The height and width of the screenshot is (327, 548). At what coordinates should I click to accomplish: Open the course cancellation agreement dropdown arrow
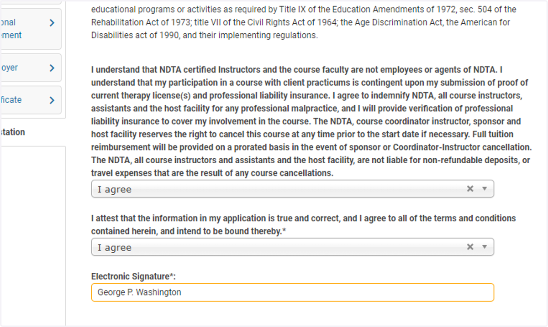pos(485,189)
